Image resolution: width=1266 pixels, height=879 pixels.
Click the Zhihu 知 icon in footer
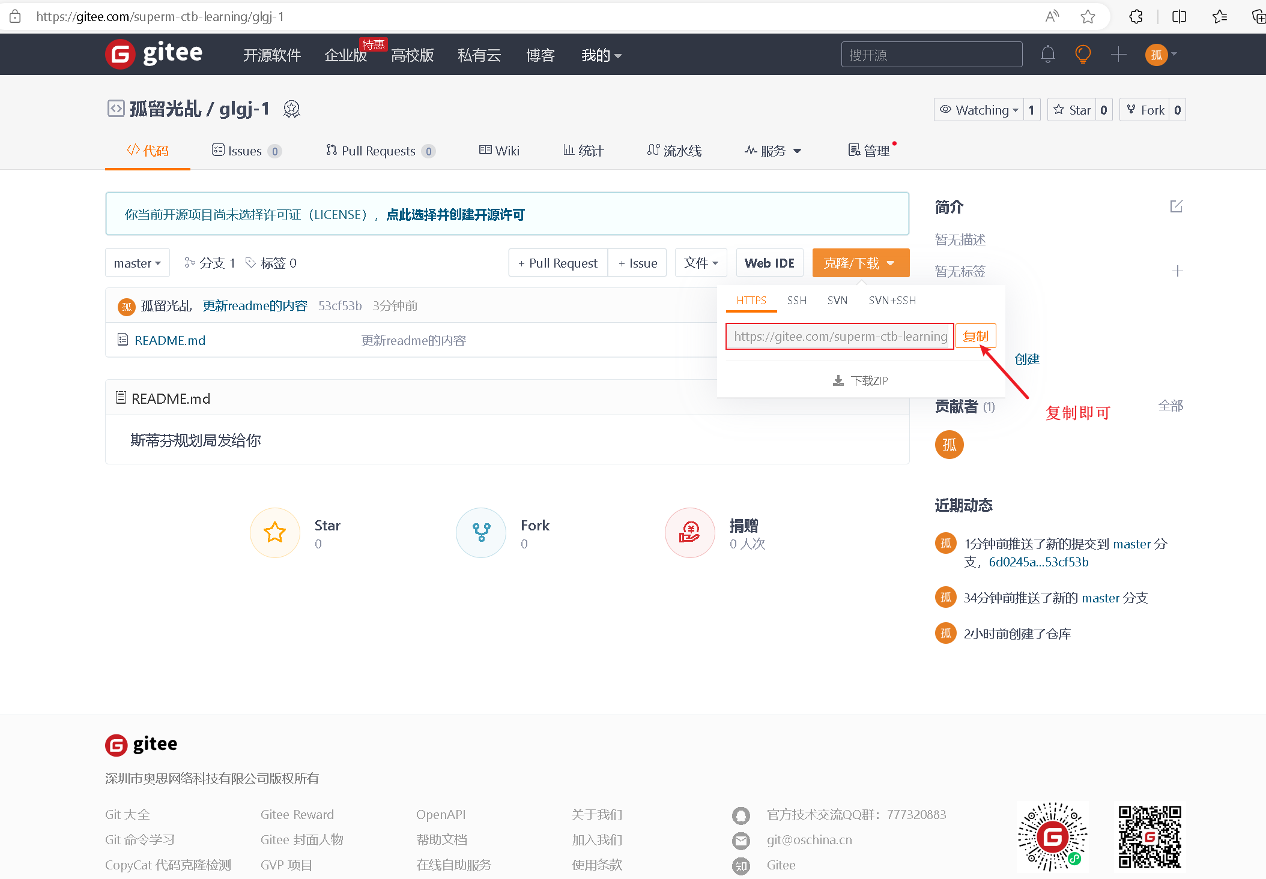point(741,866)
